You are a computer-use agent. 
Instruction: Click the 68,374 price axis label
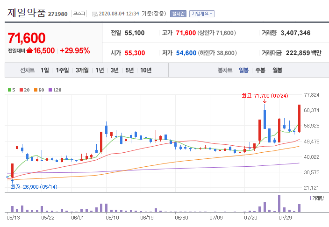tap(312, 110)
